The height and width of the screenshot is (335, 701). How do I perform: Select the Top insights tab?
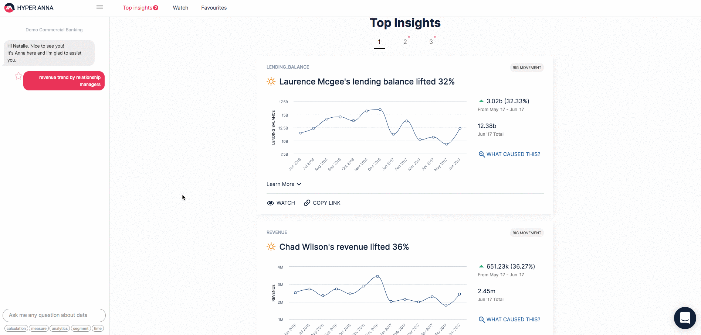coord(138,8)
